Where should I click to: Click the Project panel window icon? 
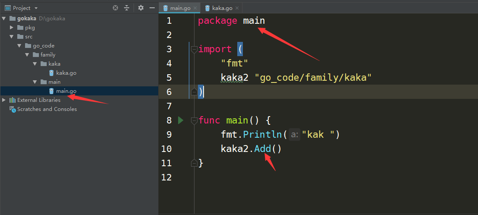[x=8, y=8]
